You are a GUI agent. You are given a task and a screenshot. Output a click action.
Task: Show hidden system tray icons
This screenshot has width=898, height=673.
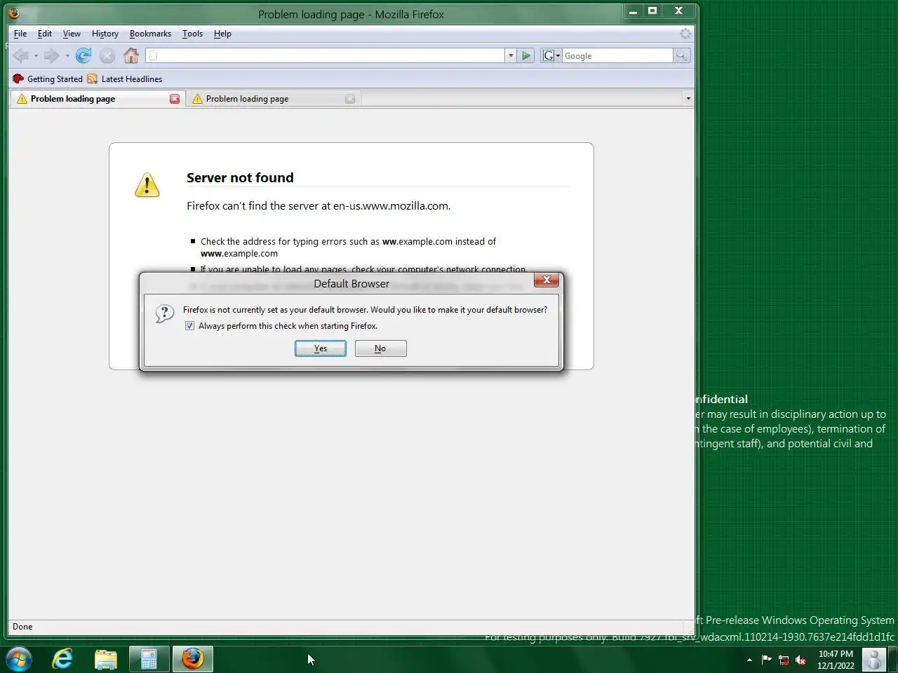(749, 660)
